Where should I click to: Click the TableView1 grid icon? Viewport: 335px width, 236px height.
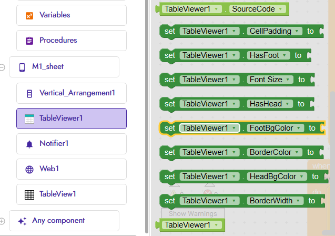(x=29, y=194)
